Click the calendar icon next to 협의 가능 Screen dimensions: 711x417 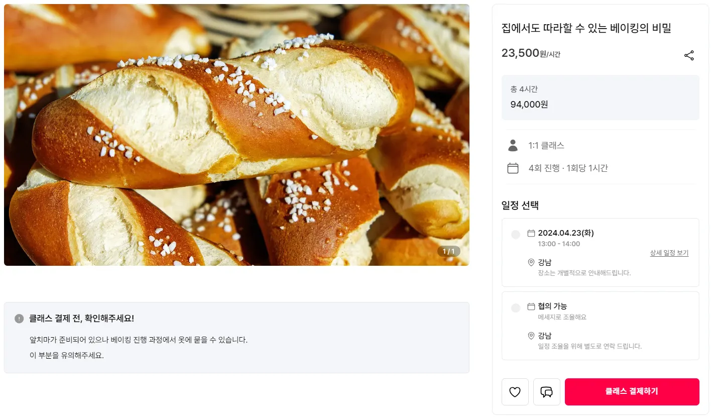531,306
